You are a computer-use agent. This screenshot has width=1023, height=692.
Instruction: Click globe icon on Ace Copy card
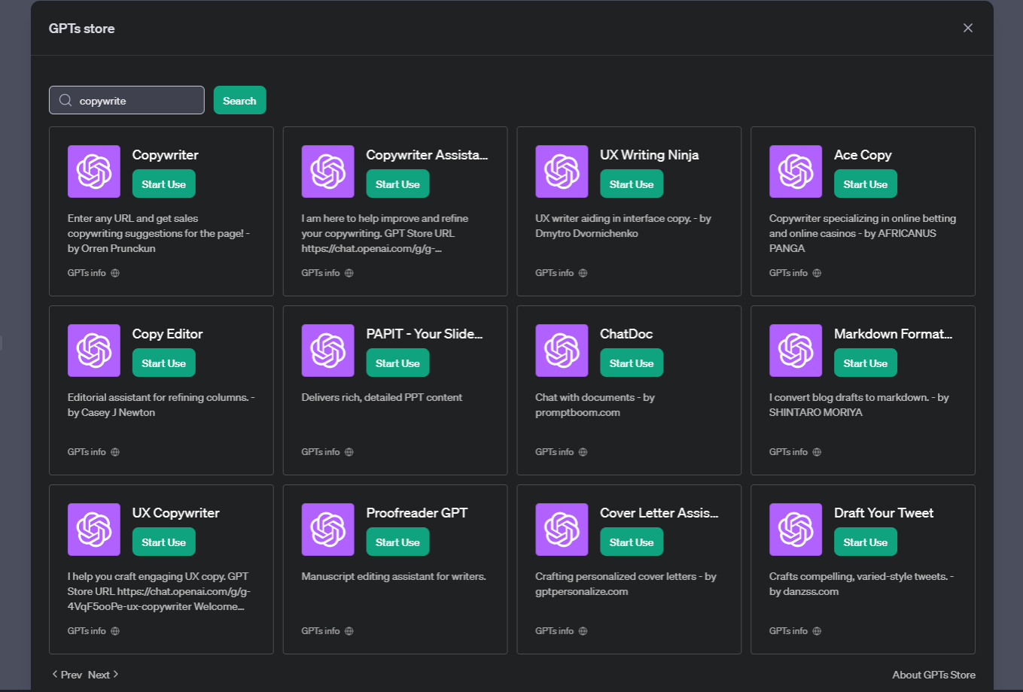pos(817,273)
